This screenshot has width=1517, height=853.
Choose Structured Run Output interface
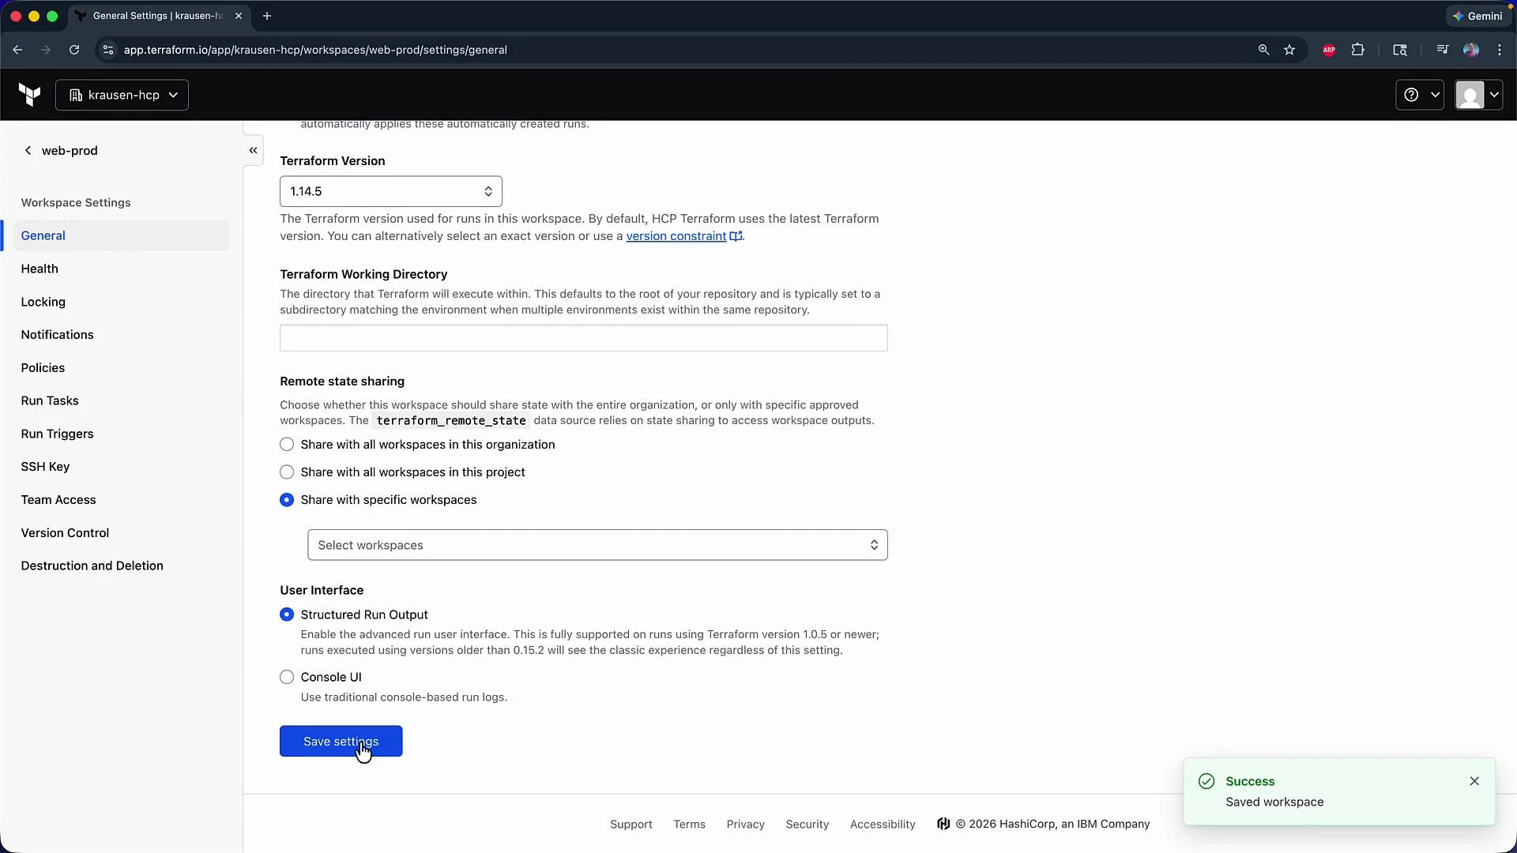pyautogui.click(x=287, y=614)
